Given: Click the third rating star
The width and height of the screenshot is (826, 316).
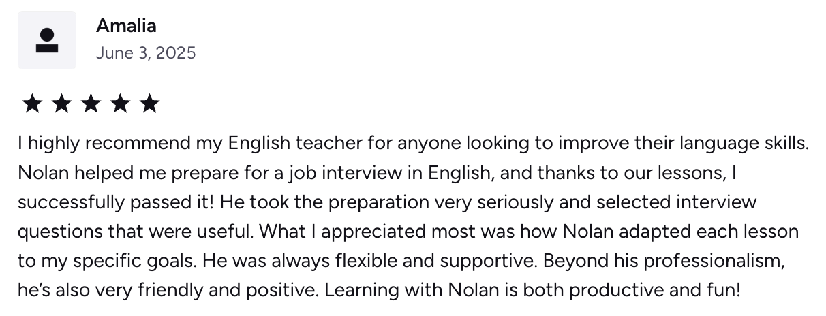Looking at the screenshot, I should tap(91, 104).
